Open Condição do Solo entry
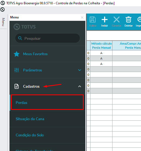 coord(47,135)
